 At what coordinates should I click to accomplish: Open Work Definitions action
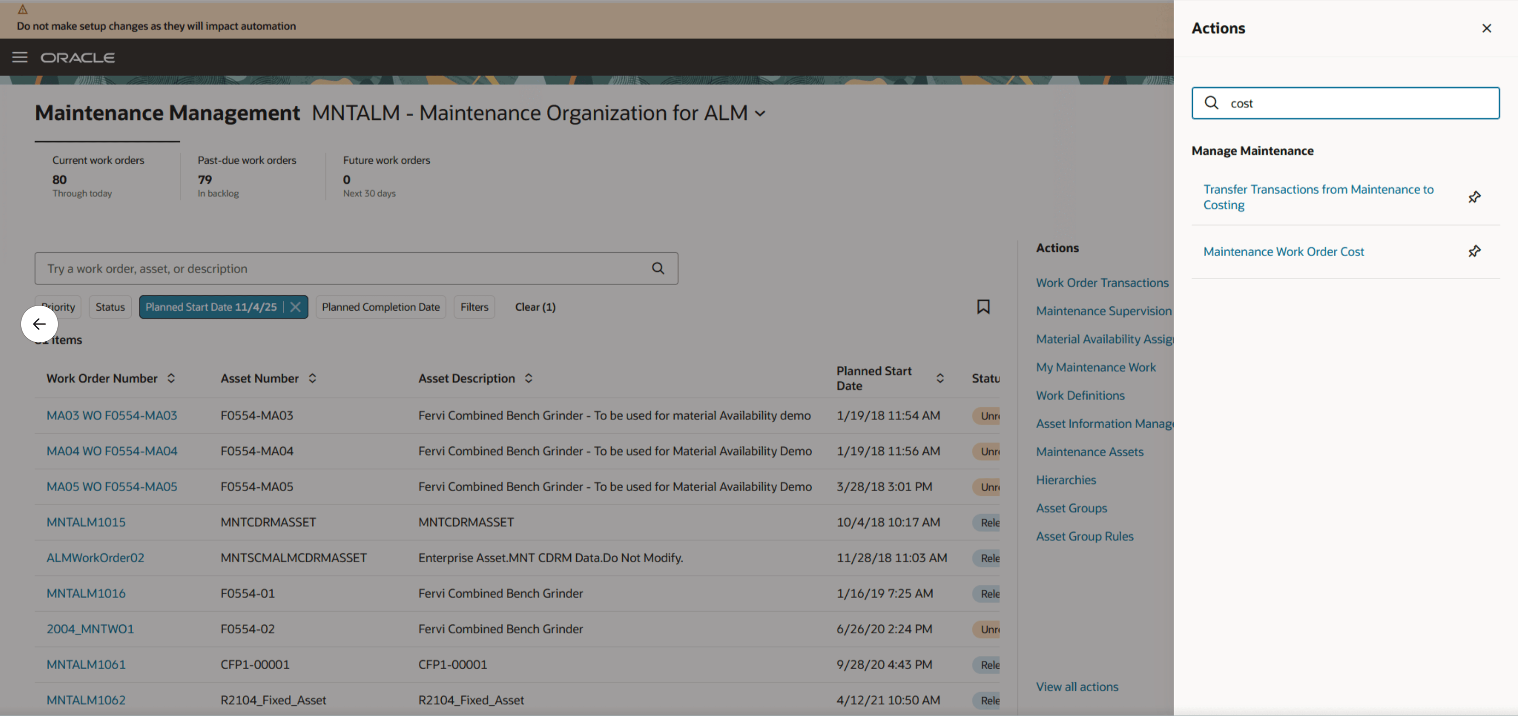pyautogui.click(x=1080, y=396)
